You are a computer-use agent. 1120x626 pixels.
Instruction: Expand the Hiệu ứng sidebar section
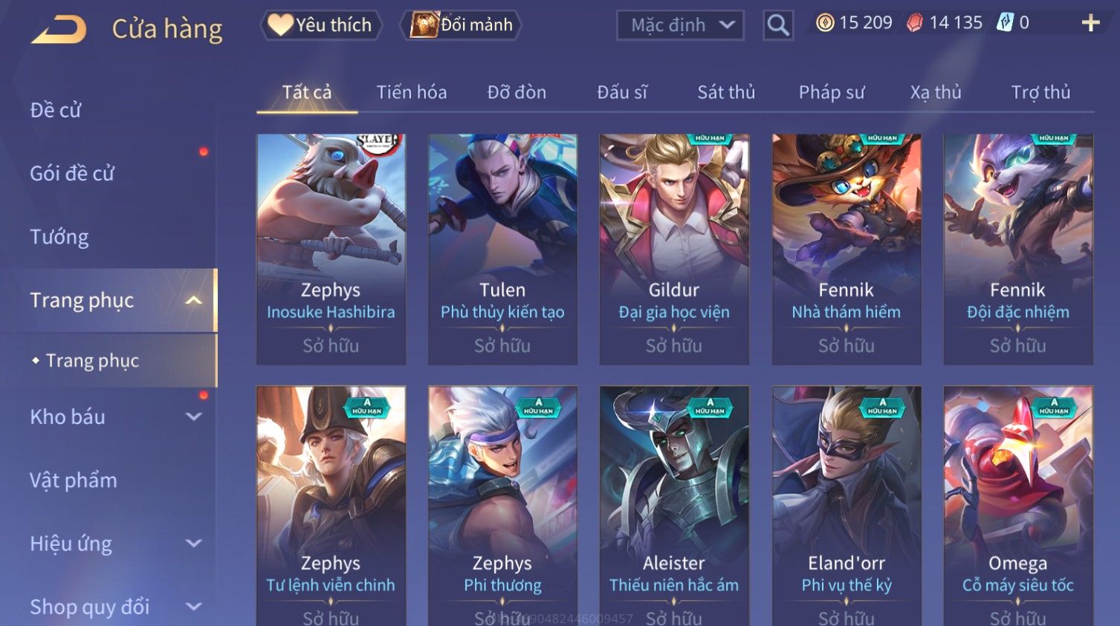pyautogui.click(x=194, y=544)
